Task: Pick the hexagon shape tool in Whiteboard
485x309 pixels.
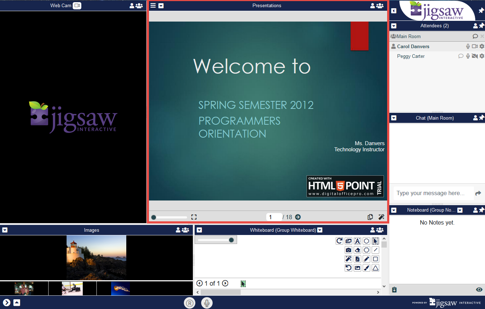Action: [366, 250]
